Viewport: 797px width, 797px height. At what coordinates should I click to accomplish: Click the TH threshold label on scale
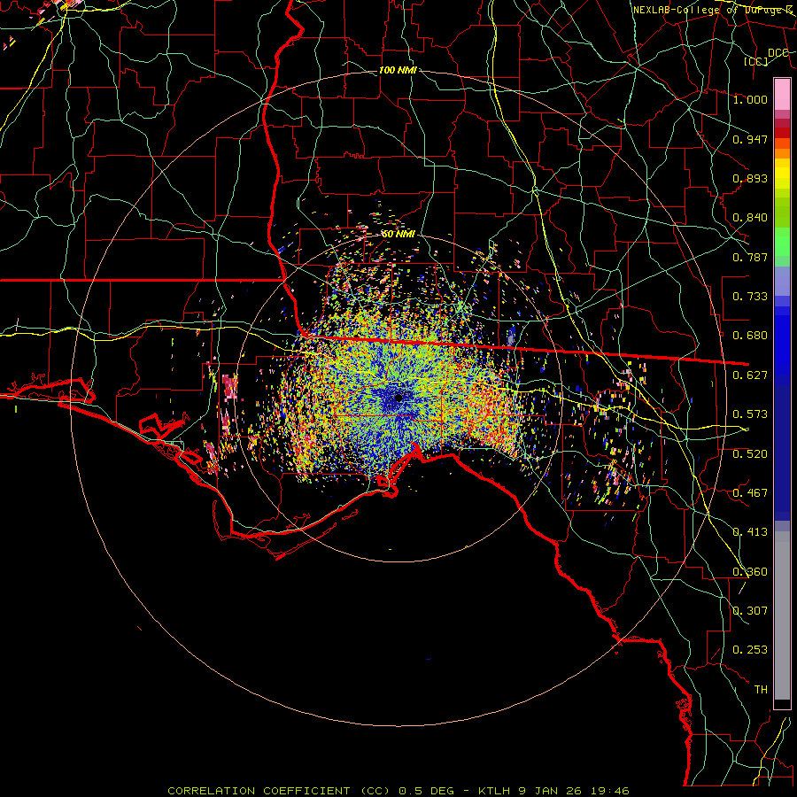761,690
